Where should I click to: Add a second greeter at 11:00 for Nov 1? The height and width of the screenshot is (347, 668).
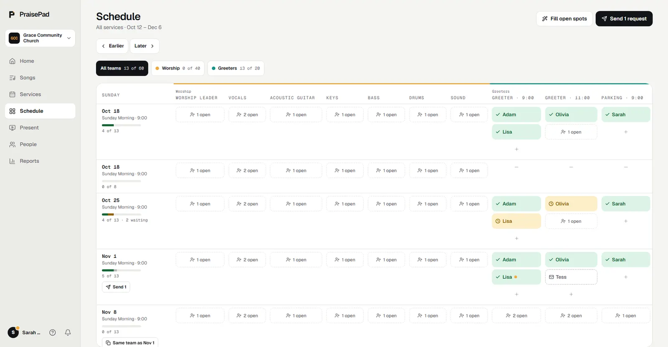coord(571,294)
